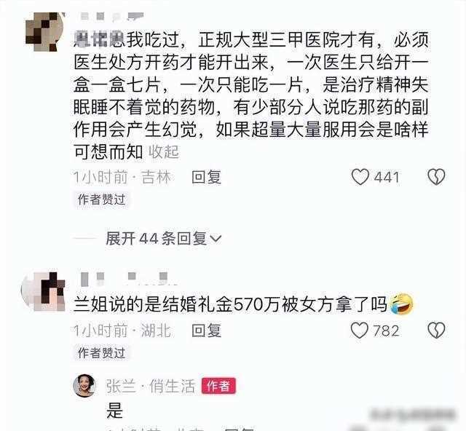Select the author's reply text 是
This screenshot has width=466, height=431.
point(114,411)
